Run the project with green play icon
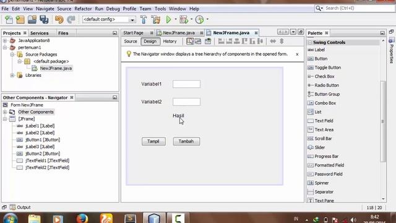This screenshot has height=223, width=396. click(168, 19)
